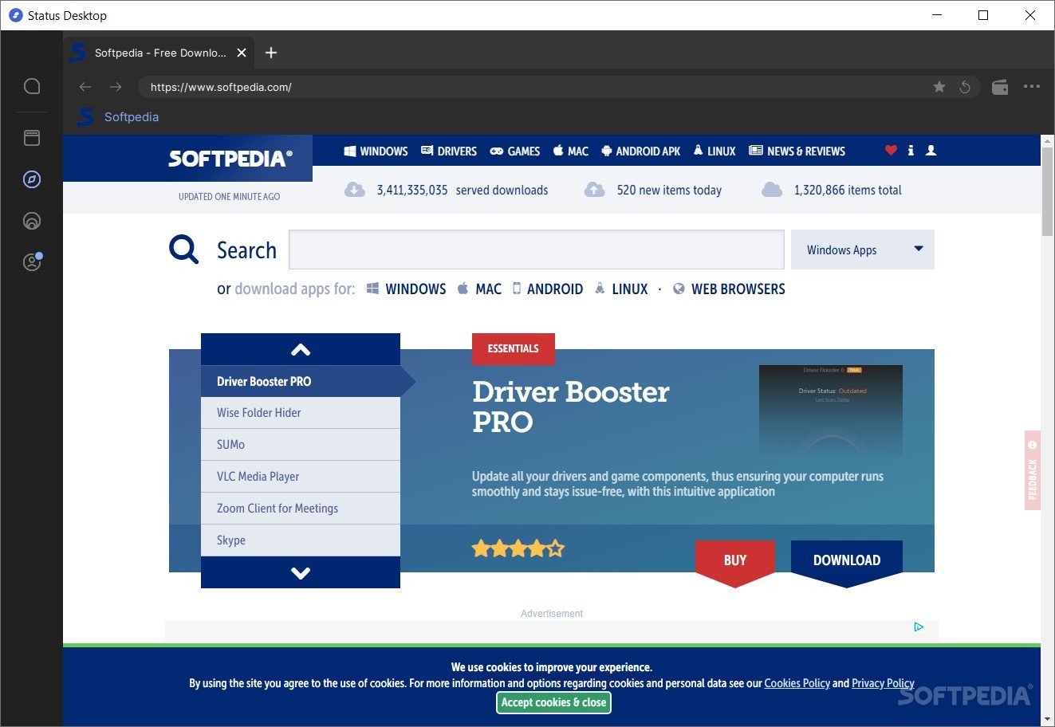The image size is (1055, 727).
Task: Select Driver Booster PRO in list
Action: click(x=301, y=381)
